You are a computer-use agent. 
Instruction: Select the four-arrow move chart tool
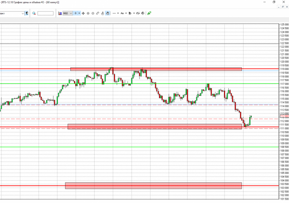click(83, 13)
